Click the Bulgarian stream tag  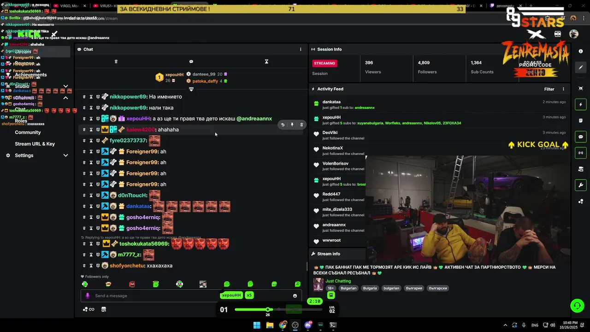pos(348,288)
